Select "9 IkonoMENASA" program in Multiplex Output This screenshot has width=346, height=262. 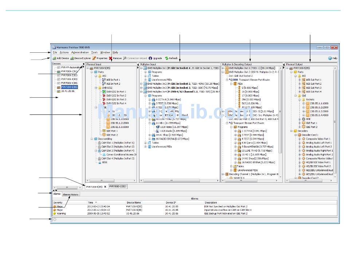(257, 147)
